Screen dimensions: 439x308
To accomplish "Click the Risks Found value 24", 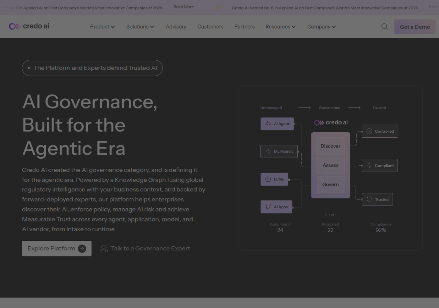I will [280, 230].
